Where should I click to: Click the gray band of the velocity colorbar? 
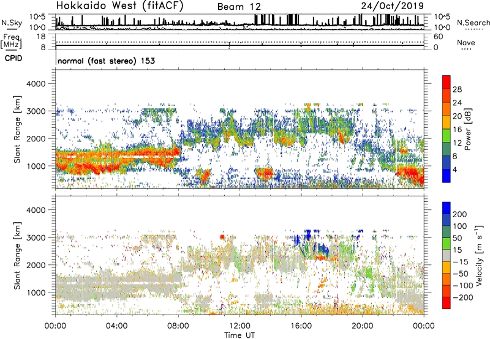[x=447, y=255]
